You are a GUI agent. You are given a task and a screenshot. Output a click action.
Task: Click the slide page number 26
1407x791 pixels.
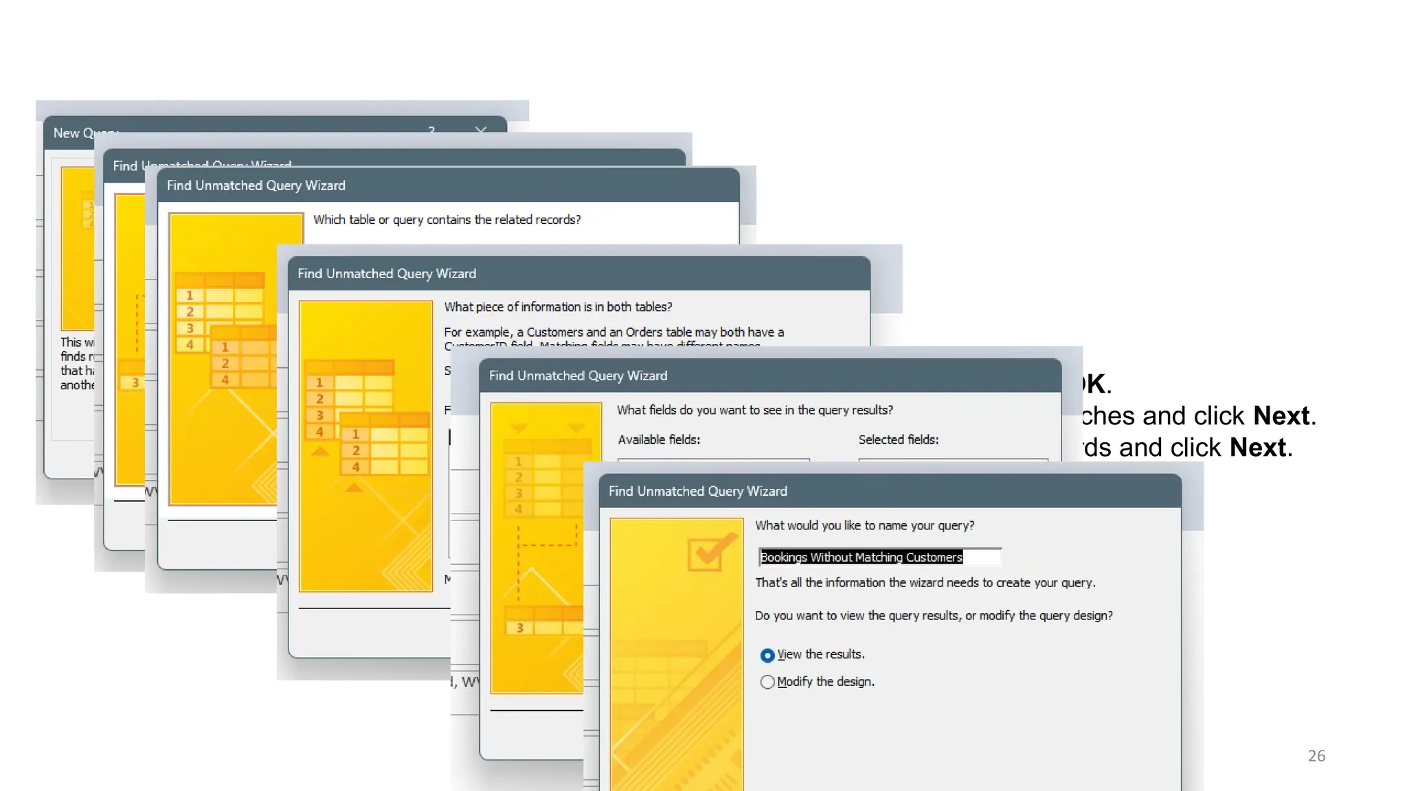coord(1316,755)
